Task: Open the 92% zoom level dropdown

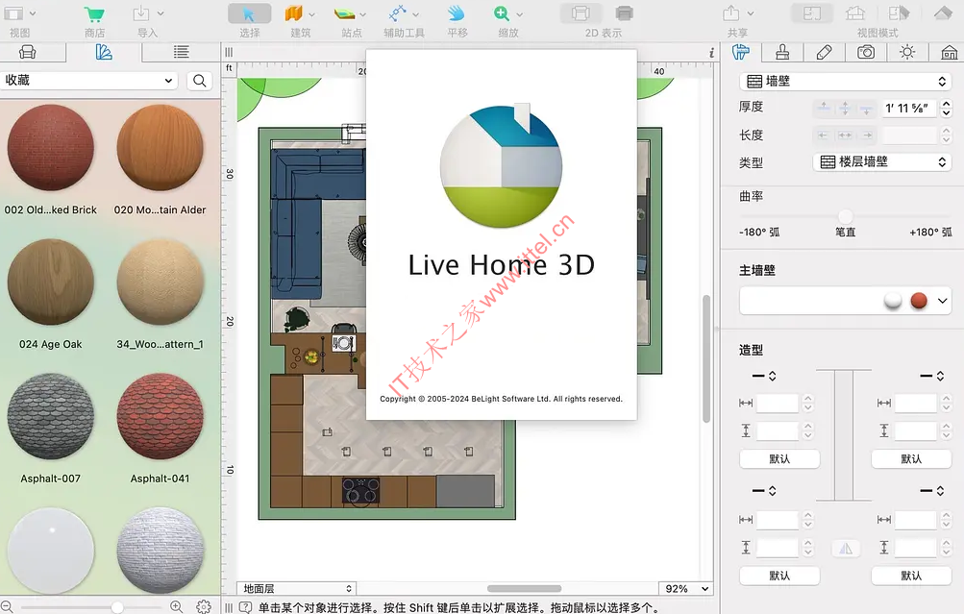Action: [x=685, y=588]
